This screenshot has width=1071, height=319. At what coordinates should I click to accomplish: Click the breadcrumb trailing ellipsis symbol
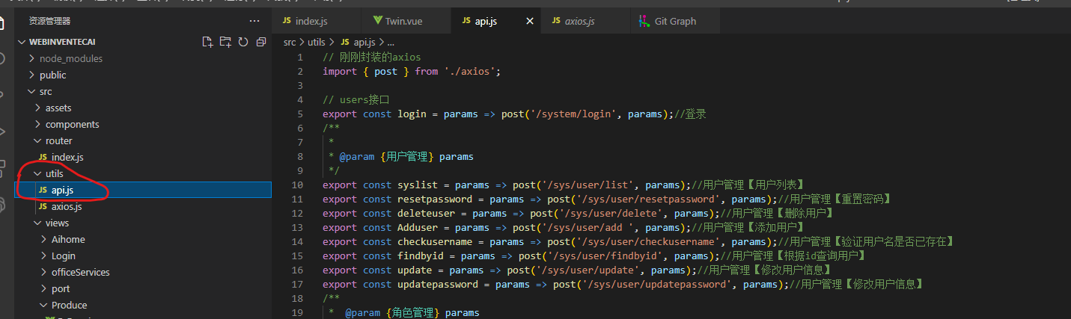pos(391,43)
